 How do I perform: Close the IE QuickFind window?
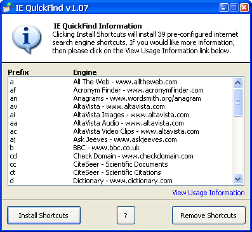[244, 8]
